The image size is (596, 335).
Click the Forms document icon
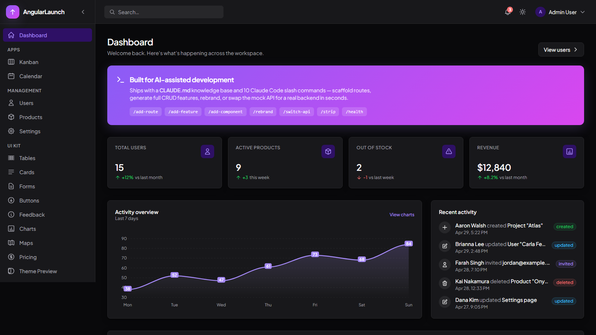coord(11,186)
